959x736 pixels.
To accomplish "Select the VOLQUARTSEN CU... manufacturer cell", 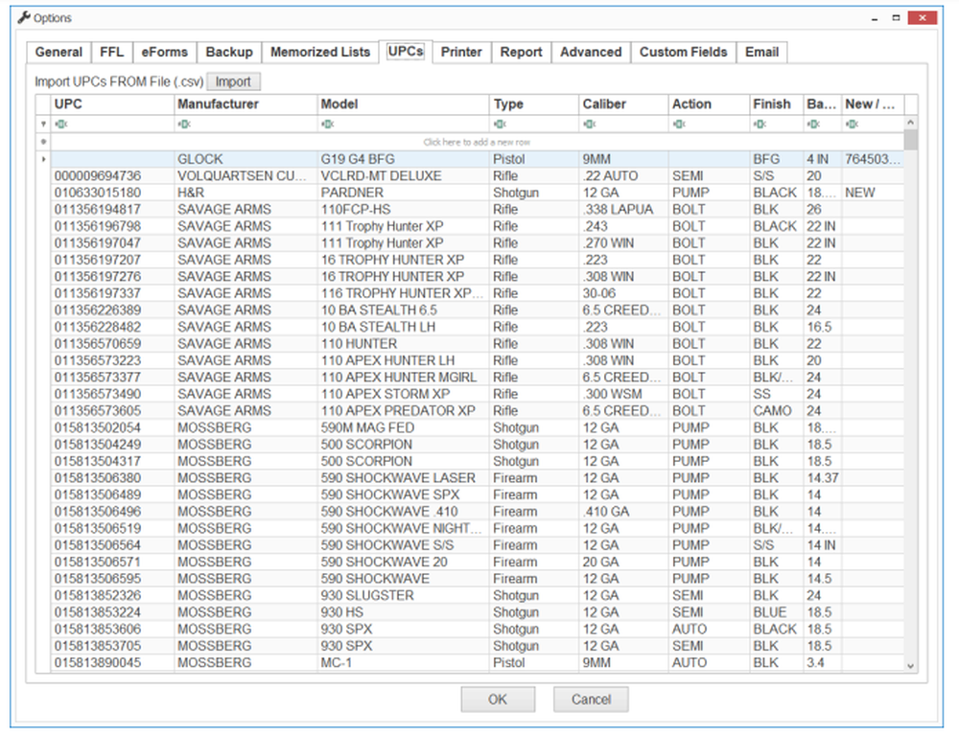I will click(246, 176).
